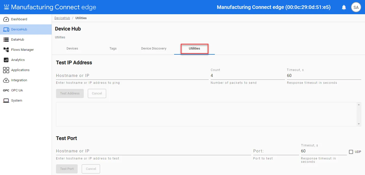Click the Count field showing 4

pyautogui.click(x=248, y=76)
